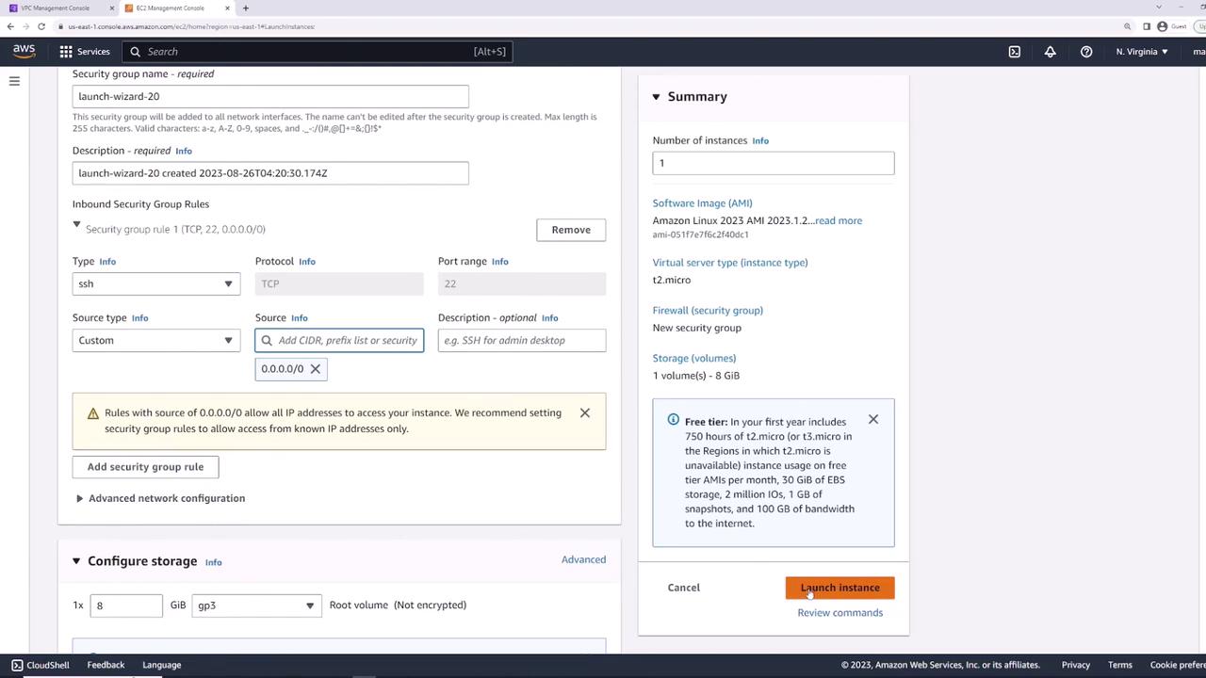1206x678 pixels.
Task: Go back in the browser
Action: pos(10,26)
